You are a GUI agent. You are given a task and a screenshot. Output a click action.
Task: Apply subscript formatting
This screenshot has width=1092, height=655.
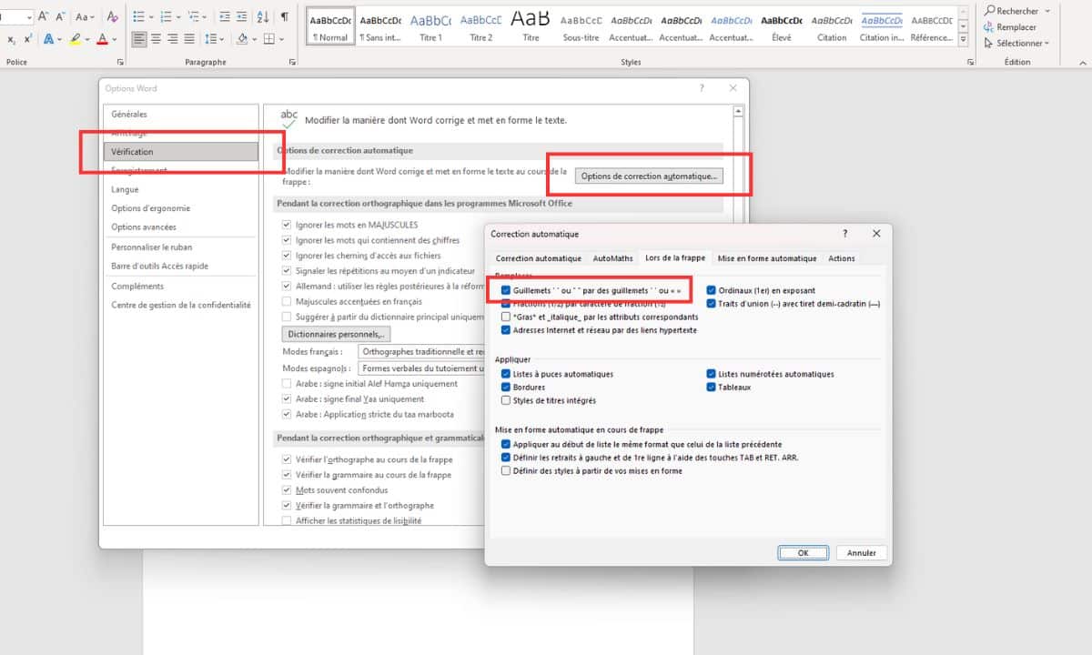[x=12, y=39]
